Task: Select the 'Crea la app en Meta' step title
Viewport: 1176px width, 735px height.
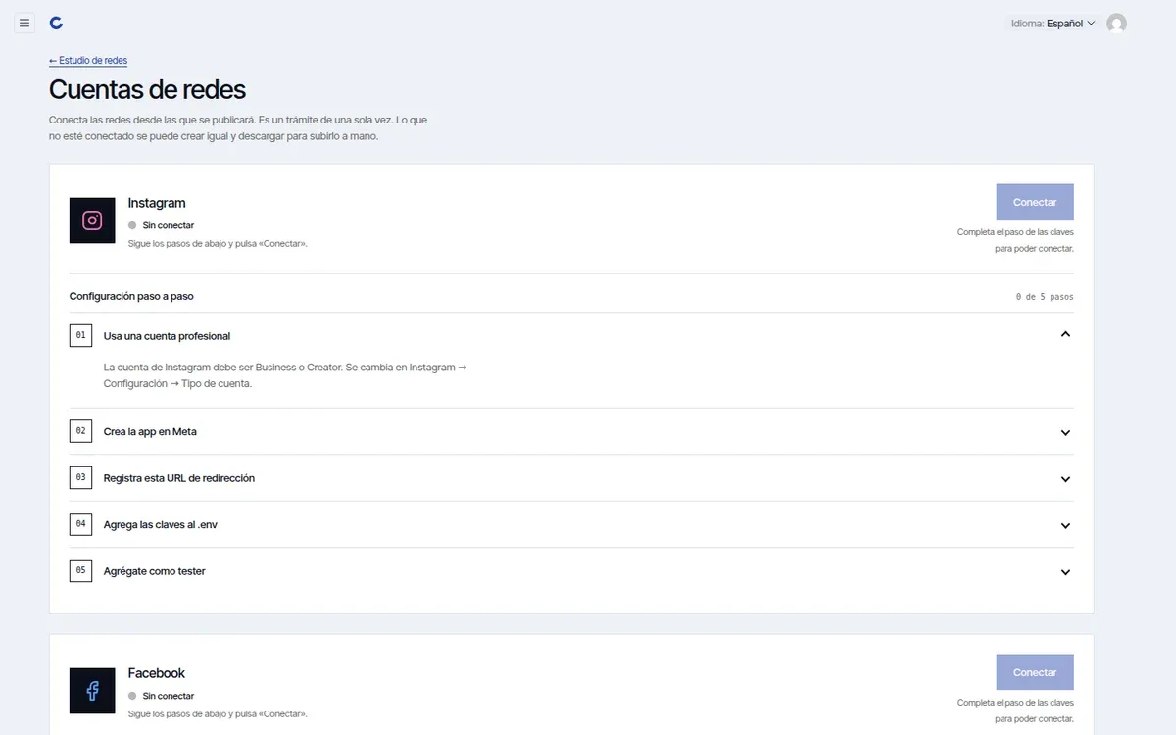Action: pos(150,431)
